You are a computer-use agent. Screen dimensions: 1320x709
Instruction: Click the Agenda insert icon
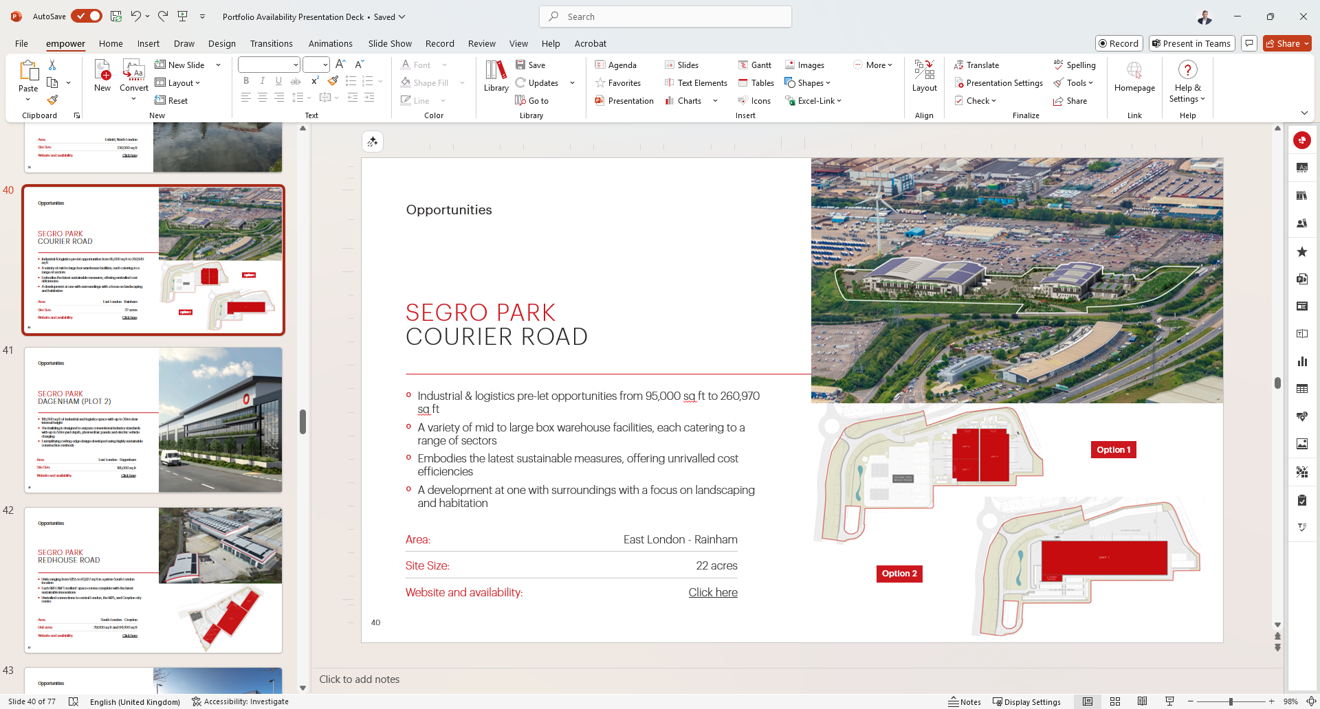point(600,65)
